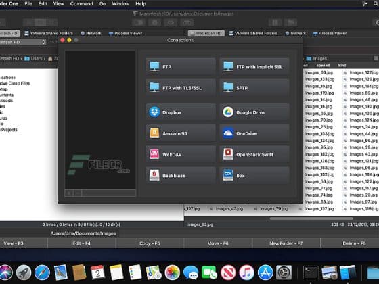Open App Store from the dock
This screenshot has height=284, width=379.
click(x=265, y=273)
